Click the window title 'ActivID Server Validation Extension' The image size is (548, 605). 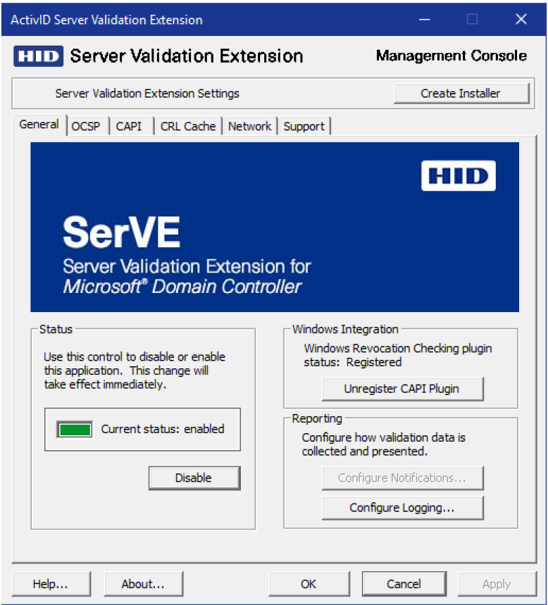point(106,20)
